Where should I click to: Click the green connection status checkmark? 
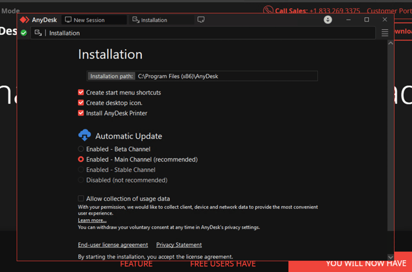click(24, 33)
